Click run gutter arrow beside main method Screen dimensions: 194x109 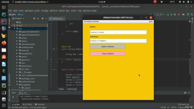coord(54,70)
